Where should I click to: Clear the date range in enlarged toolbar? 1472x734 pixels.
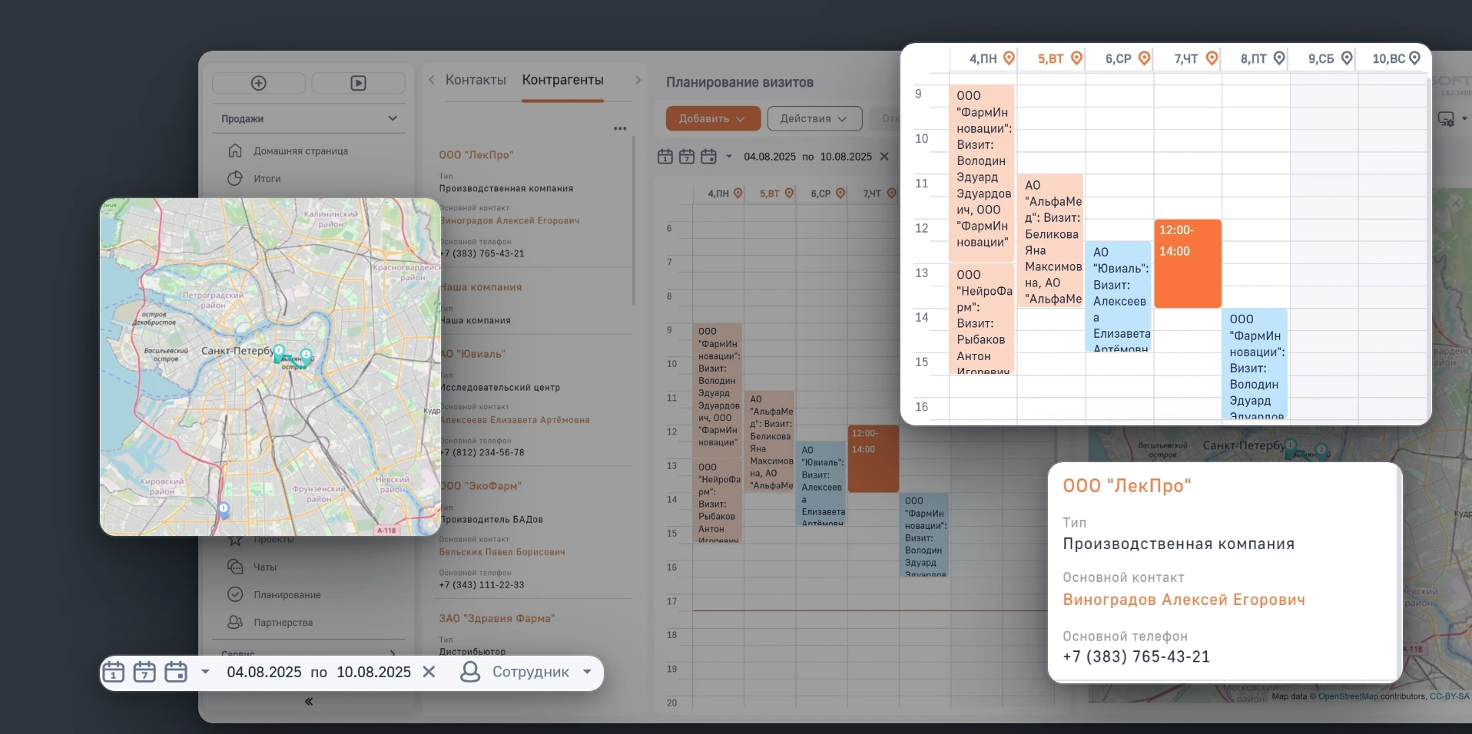click(429, 673)
